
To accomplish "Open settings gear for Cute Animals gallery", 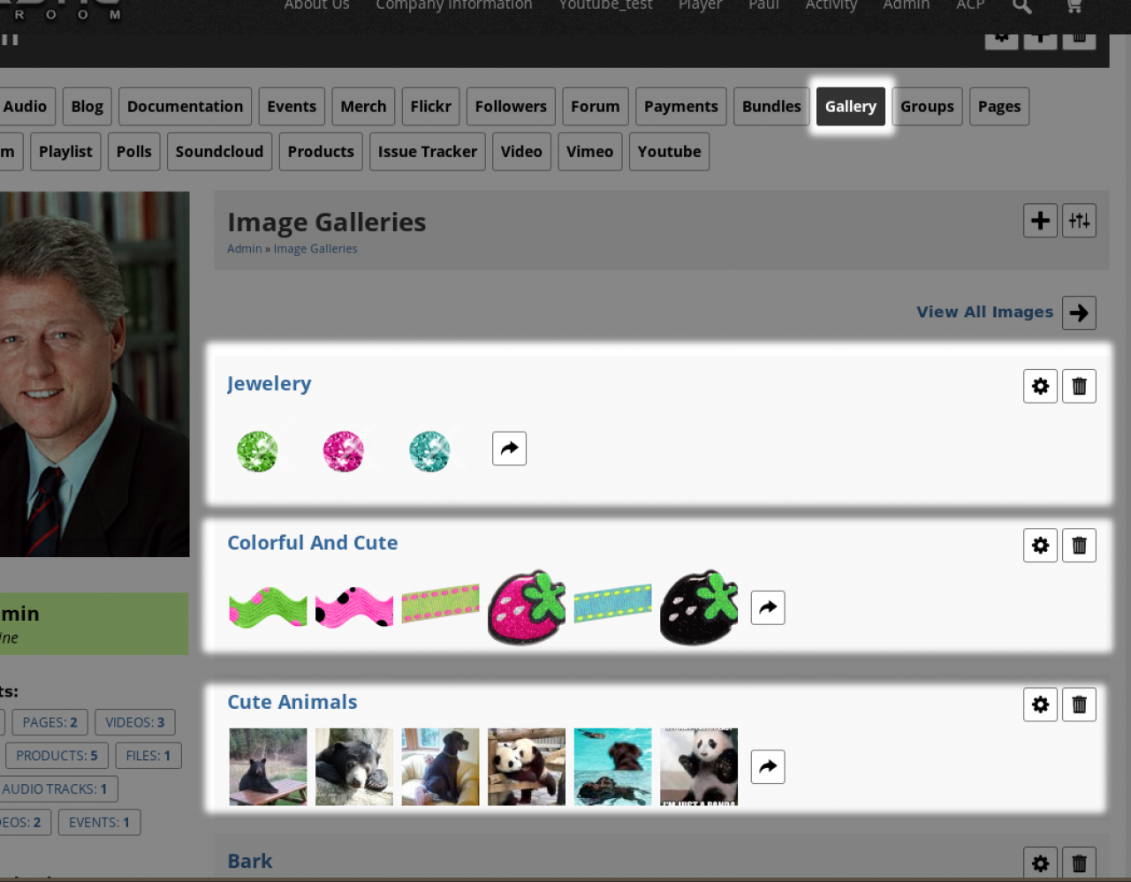I will coord(1041,705).
